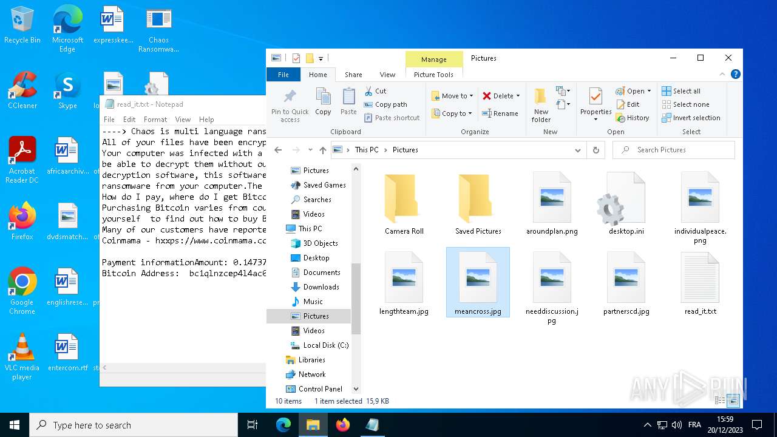Click Paste shortcut in the ribbon
The width and height of the screenshot is (777, 437).
click(392, 118)
